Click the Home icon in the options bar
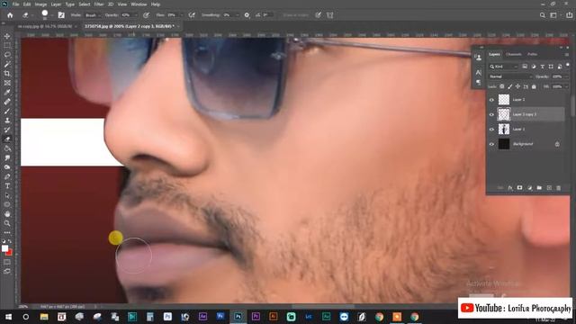This screenshot has height=324, width=576. pyautogui.click(x=10, y=15)
